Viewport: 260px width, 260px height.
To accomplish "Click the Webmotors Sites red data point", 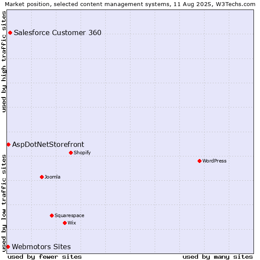I will [8, 247].
